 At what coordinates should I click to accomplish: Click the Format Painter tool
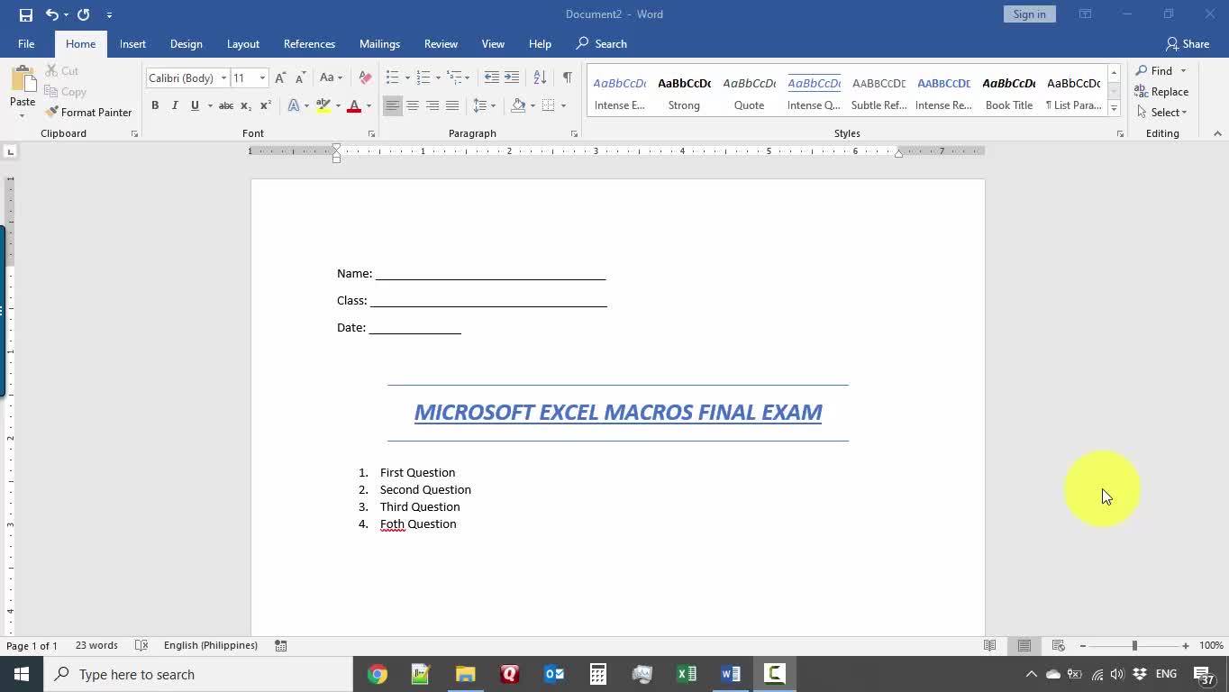coord(88,113)
